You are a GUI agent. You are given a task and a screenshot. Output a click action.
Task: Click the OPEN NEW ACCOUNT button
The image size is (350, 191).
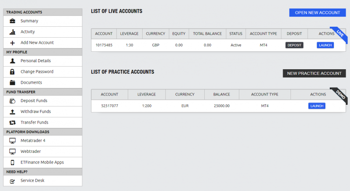[x=318, y=13]
